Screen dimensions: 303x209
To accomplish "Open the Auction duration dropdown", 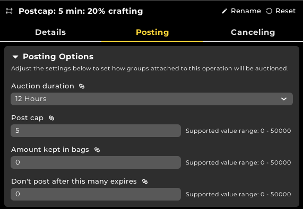I will tap(152, 99).
